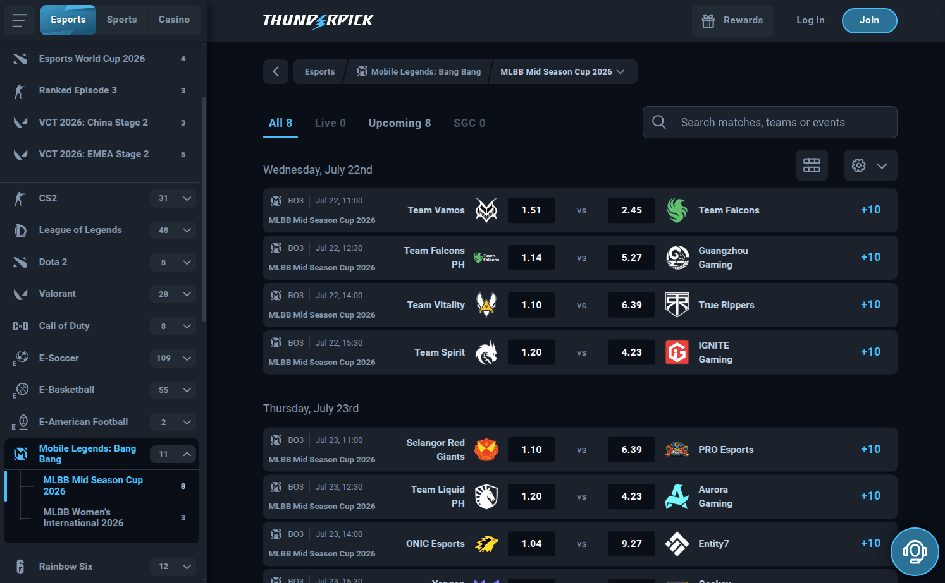The image size is (945, 583).
Task: Click the Team Vitality bee logo
Action: pyautogui.click(x=486, y=305)
